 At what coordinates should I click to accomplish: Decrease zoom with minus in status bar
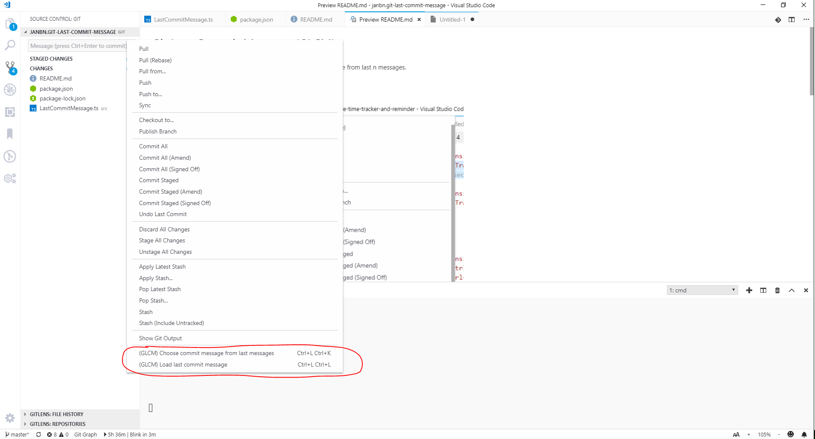click(779, 434)
